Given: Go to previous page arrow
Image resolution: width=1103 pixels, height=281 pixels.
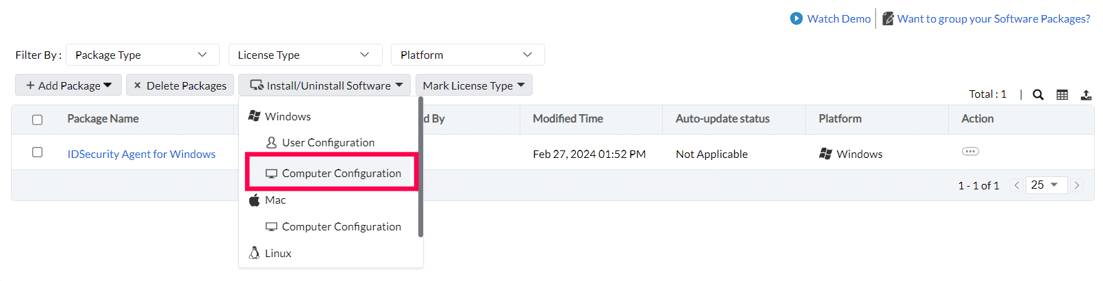Looking at the screenshot, I should pos(1017,185).
